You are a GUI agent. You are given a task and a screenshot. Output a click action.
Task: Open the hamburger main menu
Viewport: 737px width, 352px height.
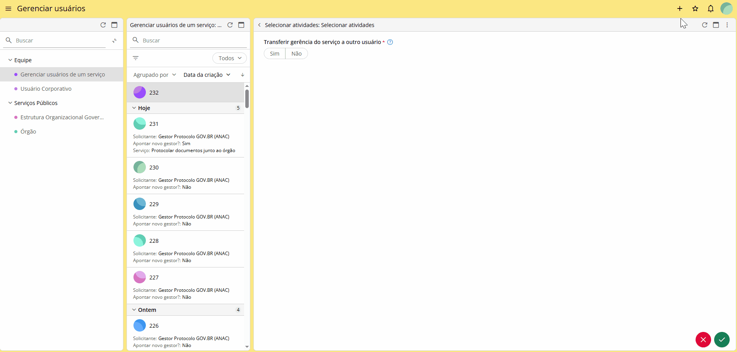pos(8,8)
